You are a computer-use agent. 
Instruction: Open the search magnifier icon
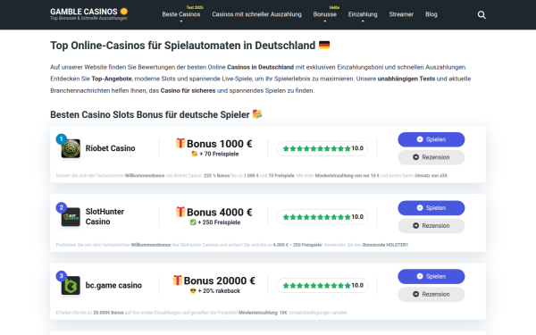(482, 14)
